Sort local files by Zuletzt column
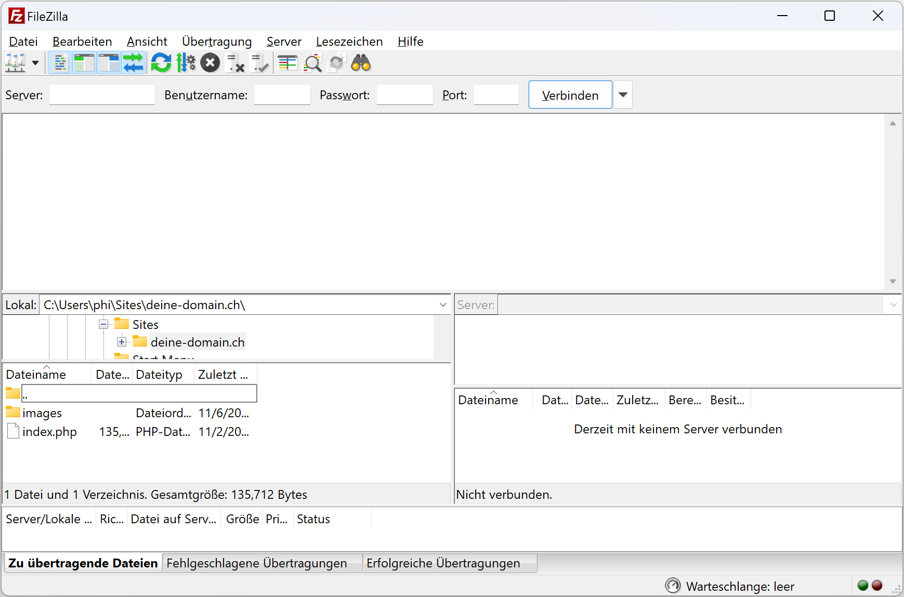 point(226,375)
